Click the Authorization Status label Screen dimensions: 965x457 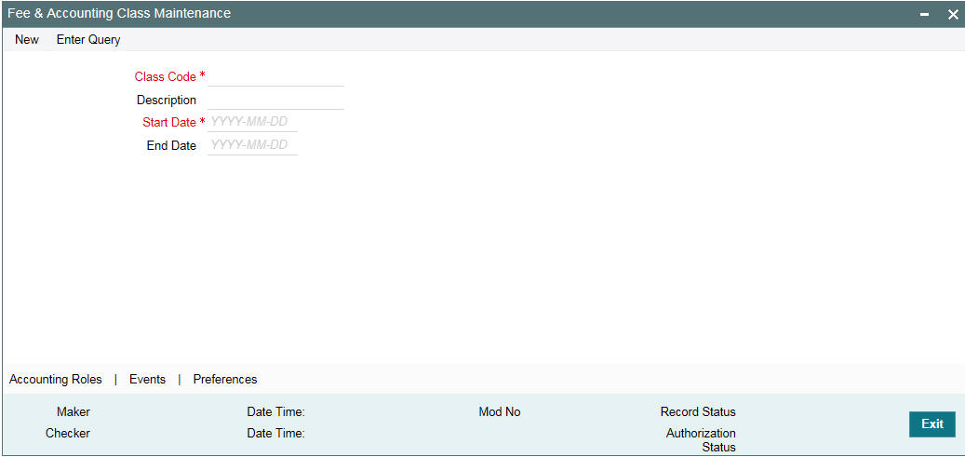701,440
